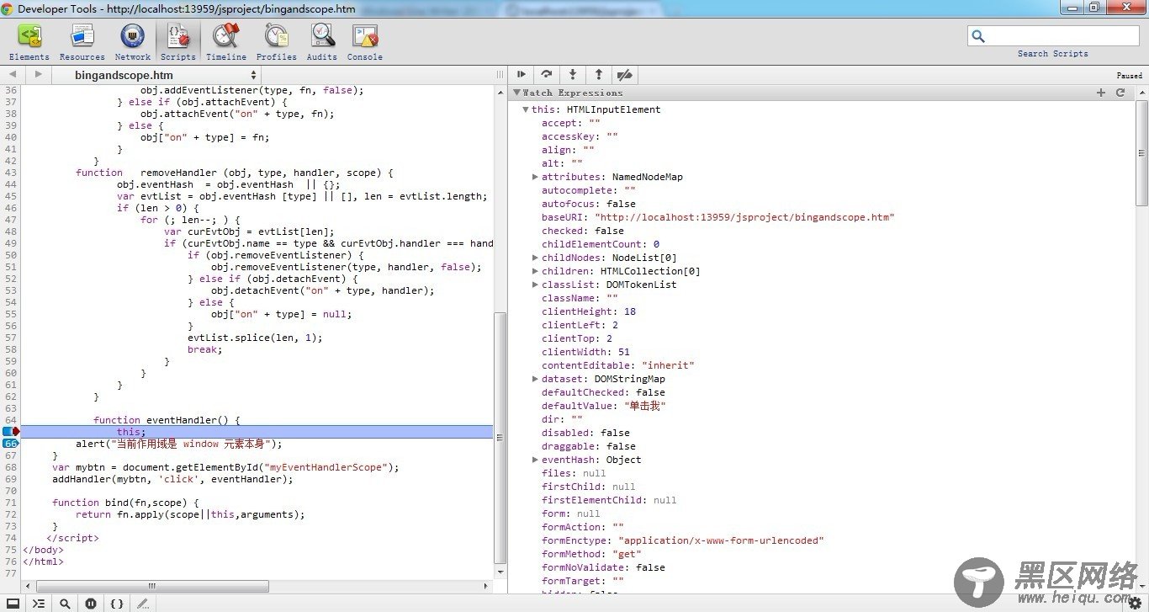Select the childElementCount: 0 row

(601, 244)
